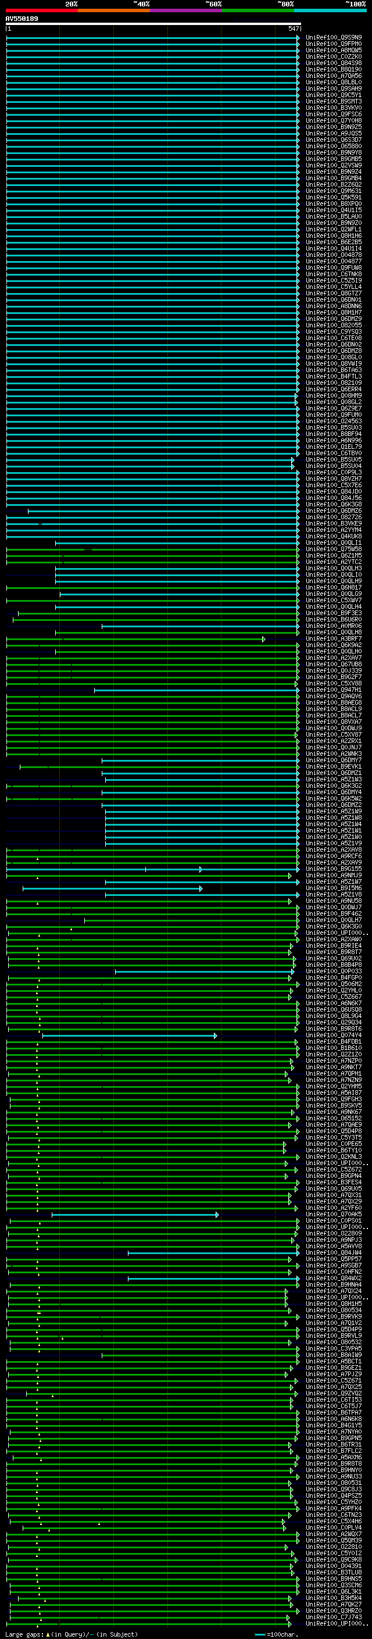Screen dimensions: 372x1639
Task: Select the label UniRef100_B2Z6Q2
Action: [334, 184]
